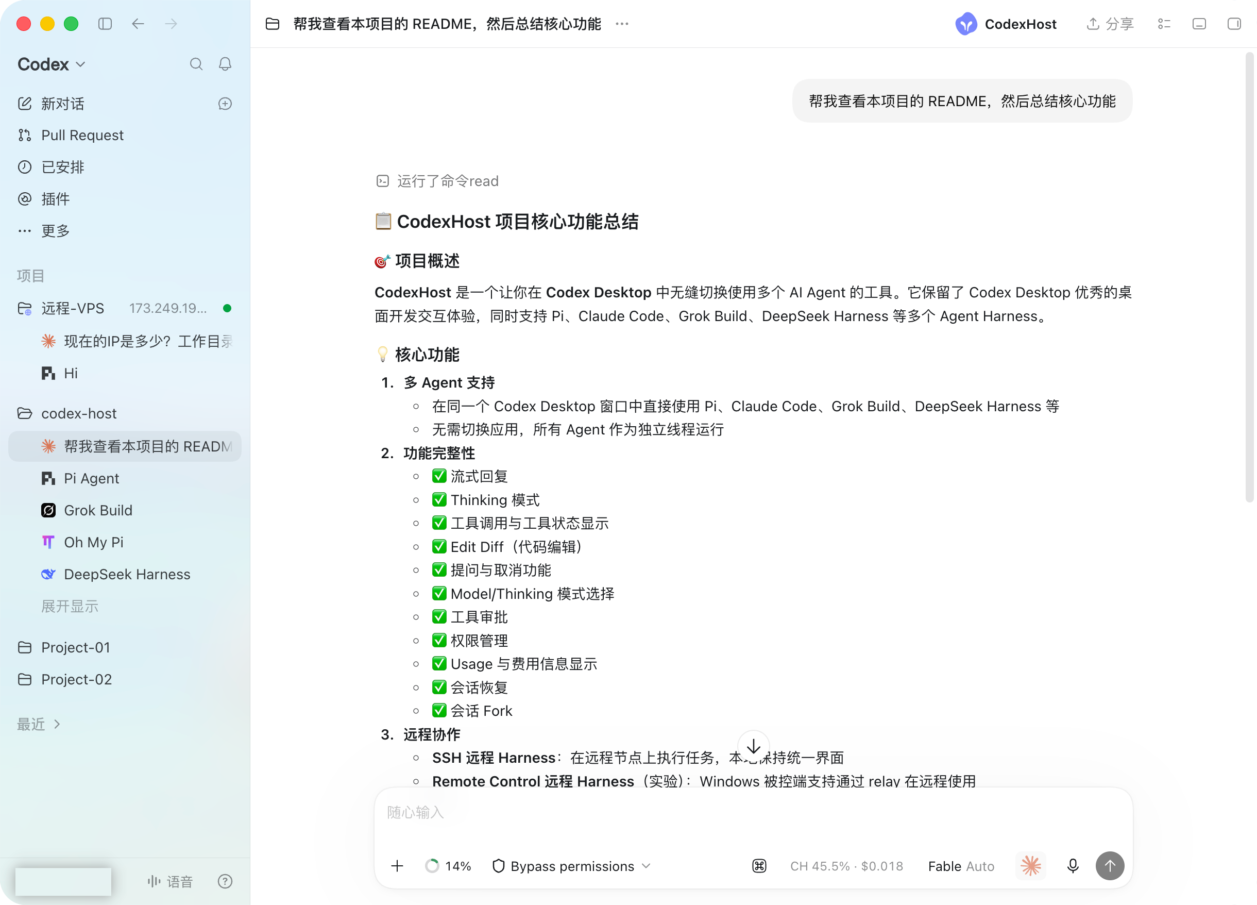The width and height of the screenshot is (1257, 905).
Task: Open the notifications bell
Action: (x=225, y=64)
